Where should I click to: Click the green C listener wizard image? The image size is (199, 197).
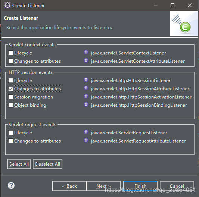pyautogui.click(x=184, y=24)
